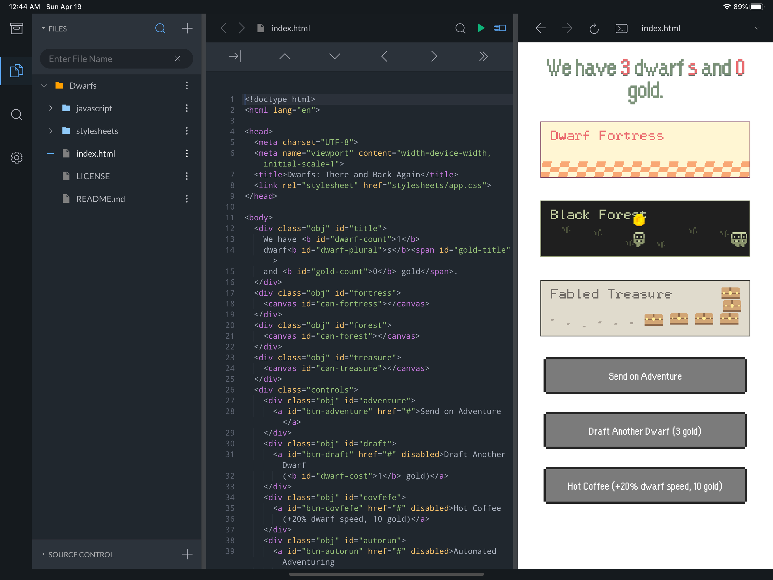
Task: Open the preview console icon
Action: (621, 28)
